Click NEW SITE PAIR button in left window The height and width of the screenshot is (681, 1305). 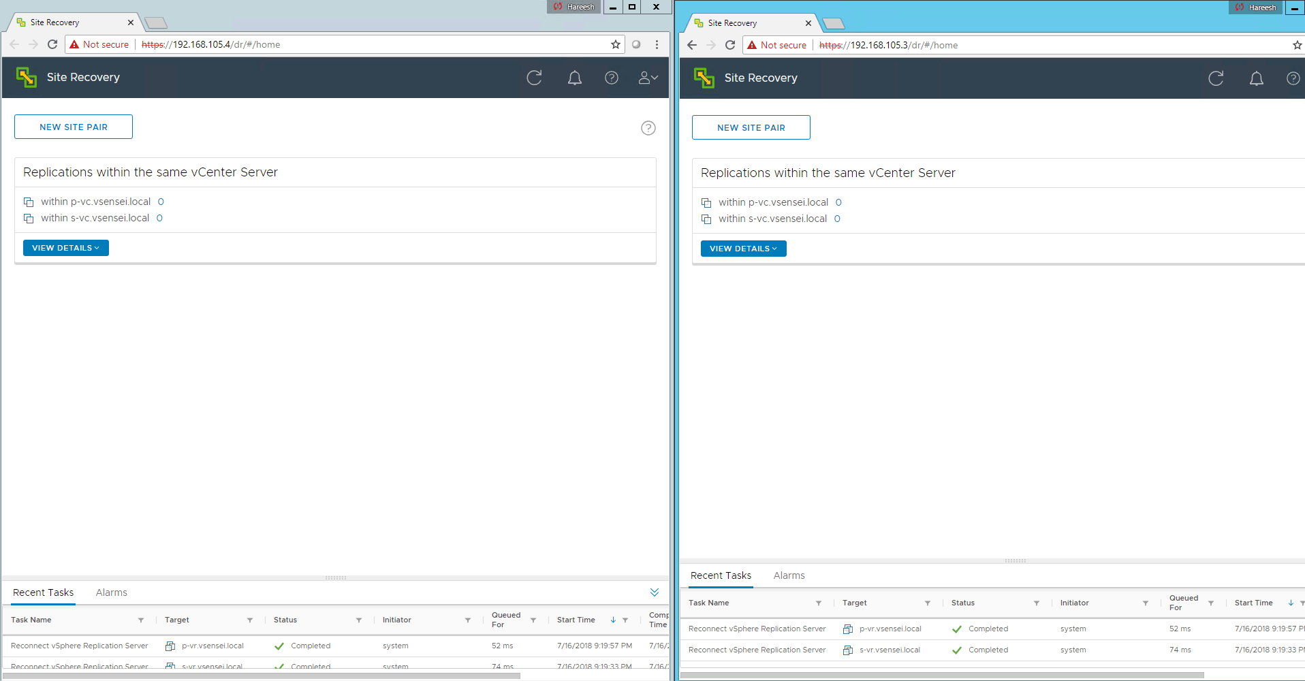click(74, 127)
